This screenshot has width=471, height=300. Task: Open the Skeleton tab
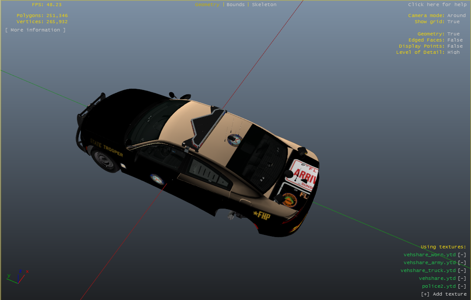(x=264, y=4)
